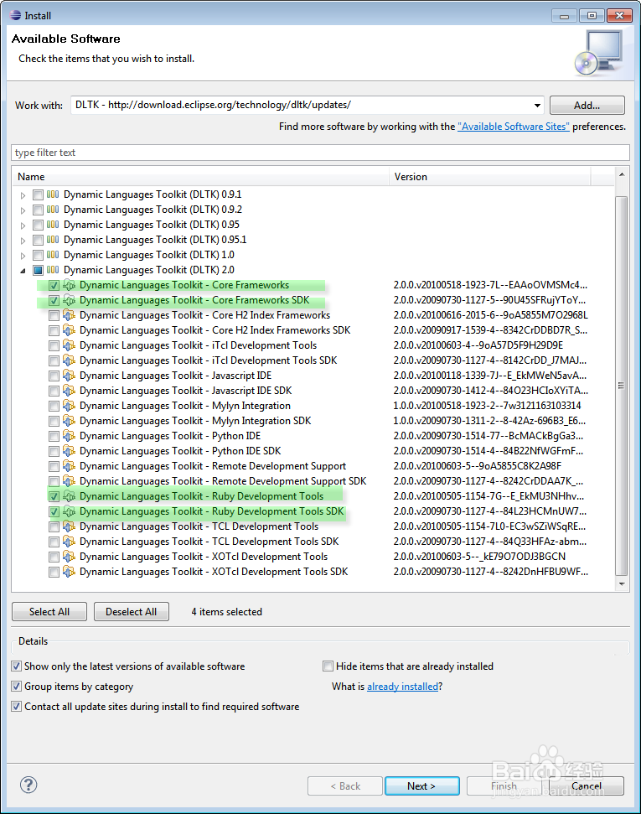Enable Hide items that are already installed
The width and height of the screenshot is (641, 814).
[x=328, y=666]
